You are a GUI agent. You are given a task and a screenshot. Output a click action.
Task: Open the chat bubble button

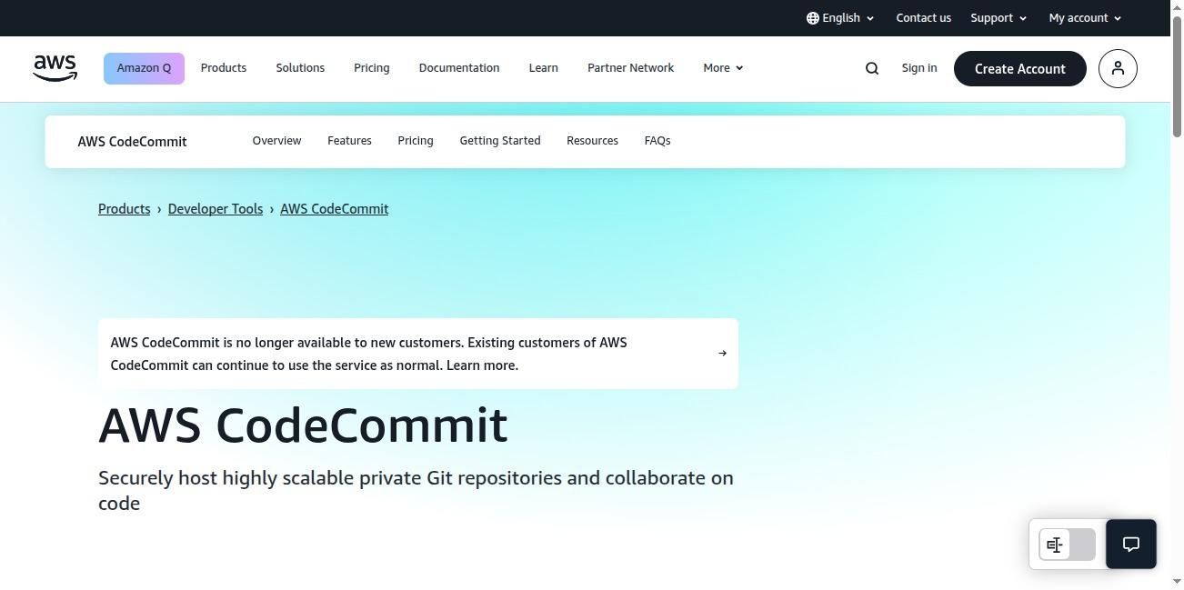tap(1131, 544)
